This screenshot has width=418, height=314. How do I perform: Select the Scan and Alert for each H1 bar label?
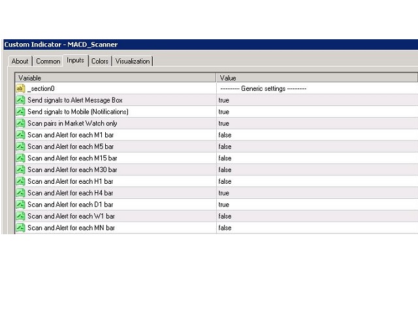click(70, 181)
